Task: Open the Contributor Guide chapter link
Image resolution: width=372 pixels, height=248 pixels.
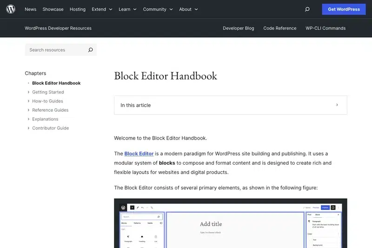Action: tap(51, 128)
